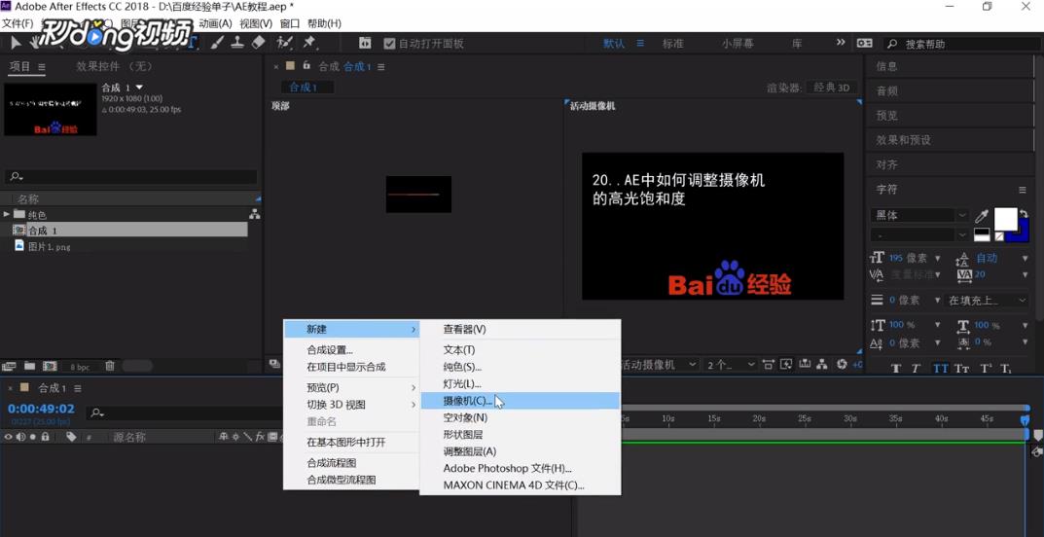
Task: Open the 对齐 panel
Action: (x=887, y=165)
